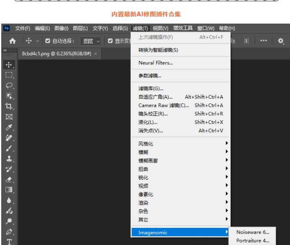Select the Dodge tool
Viewport: 290px width, 245px height.
coord(9,221)
